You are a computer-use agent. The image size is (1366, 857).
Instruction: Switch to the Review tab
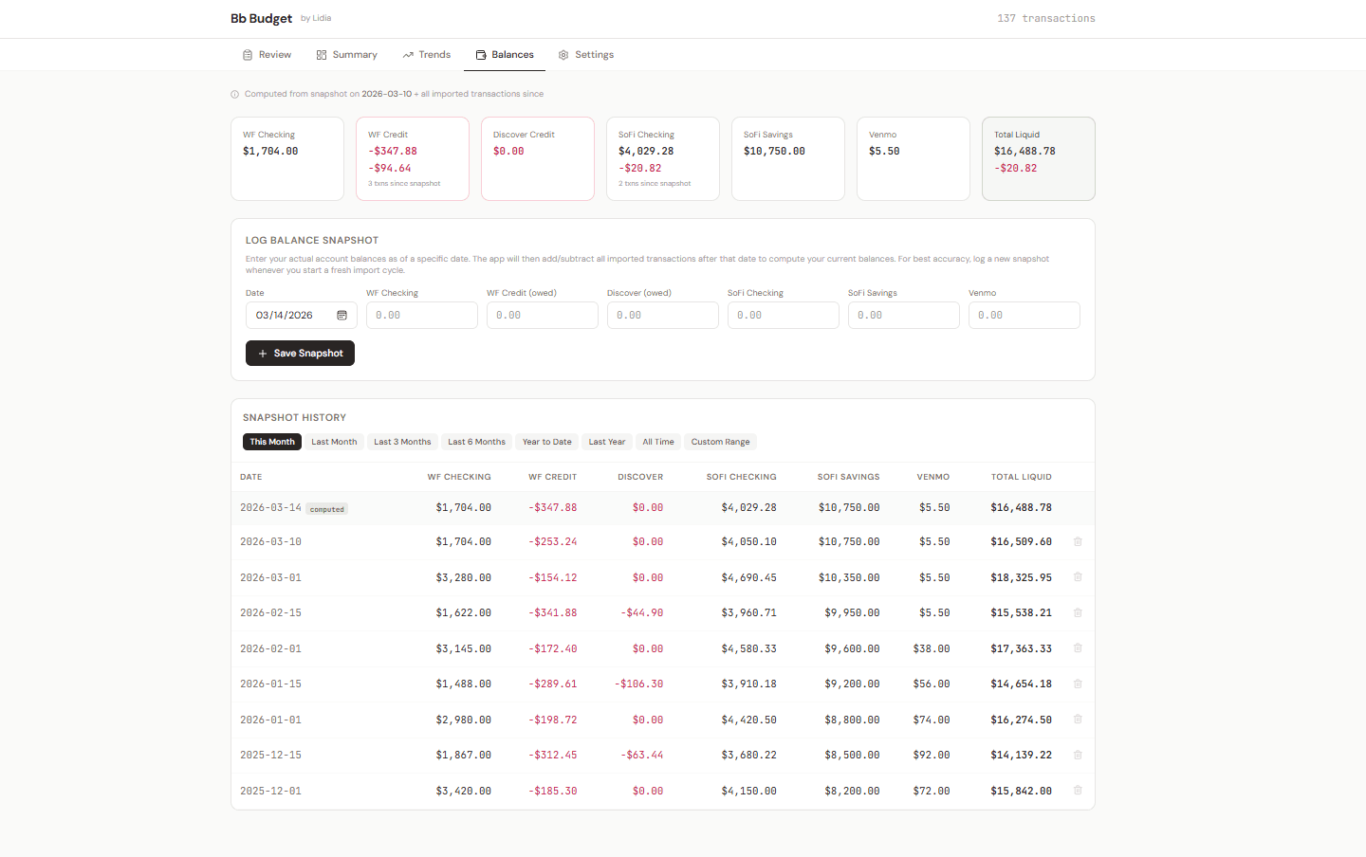point(267,54)
